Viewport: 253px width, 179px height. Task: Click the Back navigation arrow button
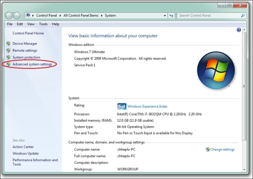tap(9, 16)
